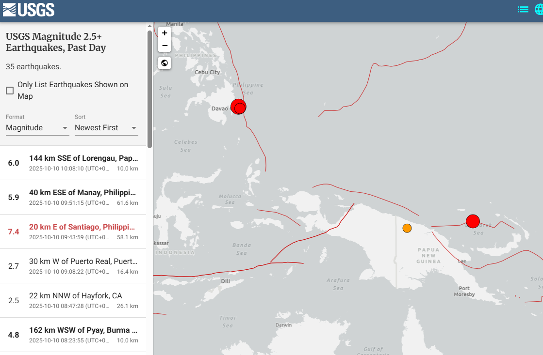Click the USGS logo in header

pyautogui.click(x=29, y=10)
